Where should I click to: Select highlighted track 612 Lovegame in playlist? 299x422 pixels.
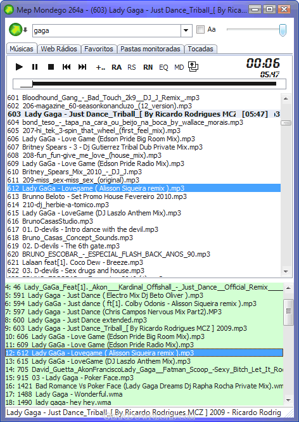[x=144, y=188]
